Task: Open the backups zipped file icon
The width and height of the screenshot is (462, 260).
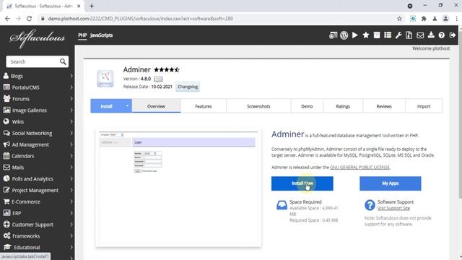Action: tap(409, 35)
